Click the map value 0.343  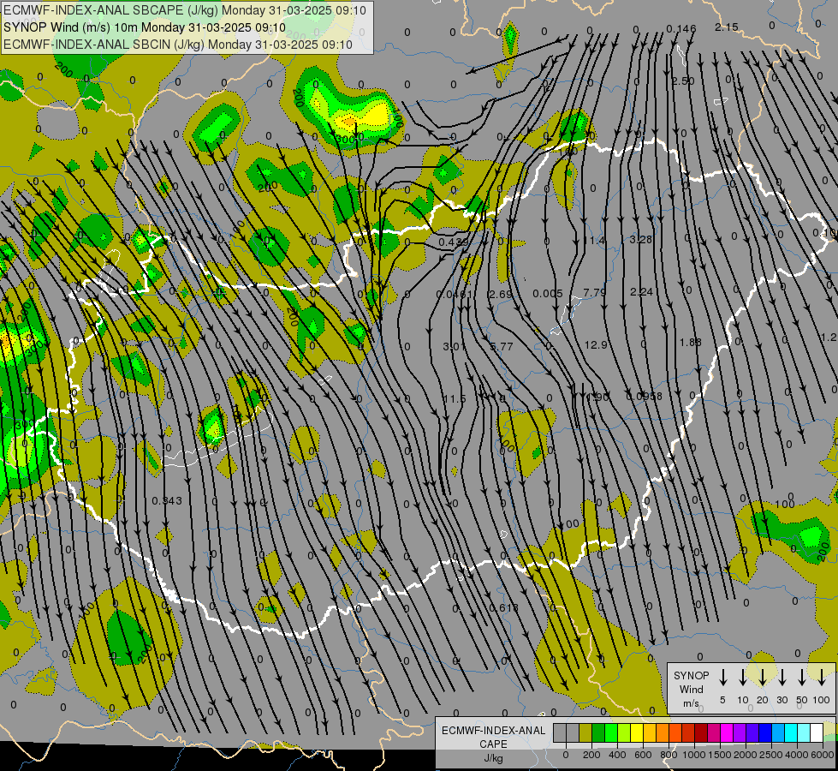pos(167,501)
